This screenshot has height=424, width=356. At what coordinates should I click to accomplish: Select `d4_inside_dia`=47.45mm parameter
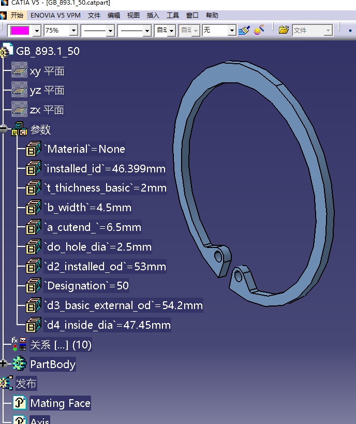[x=108, y=325]
